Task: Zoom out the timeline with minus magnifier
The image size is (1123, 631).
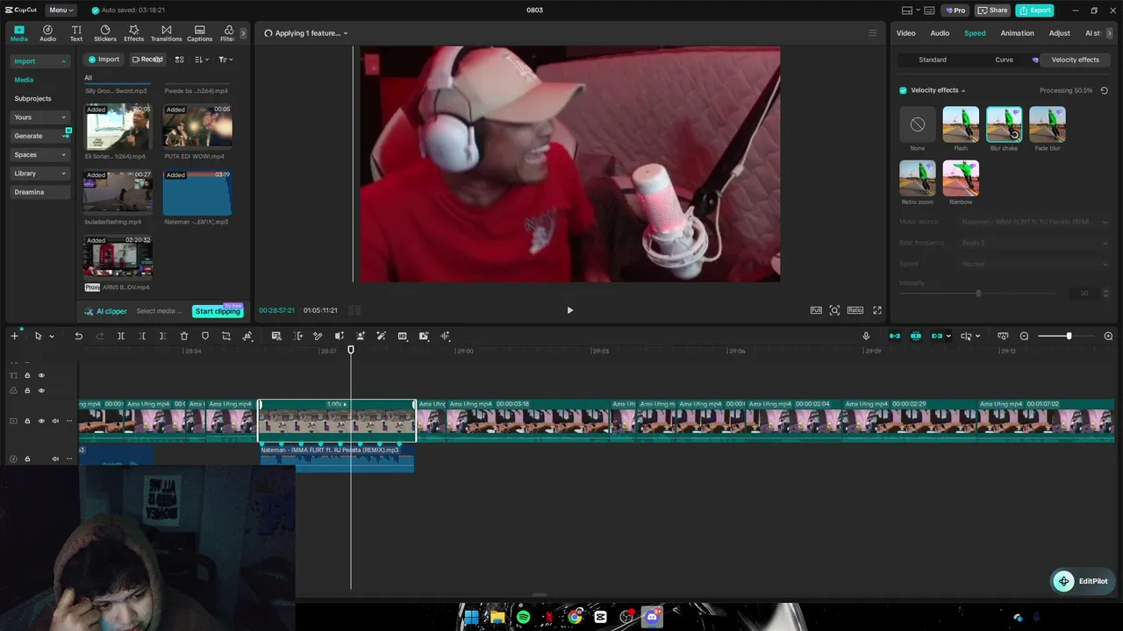Action: [1024, 337]
